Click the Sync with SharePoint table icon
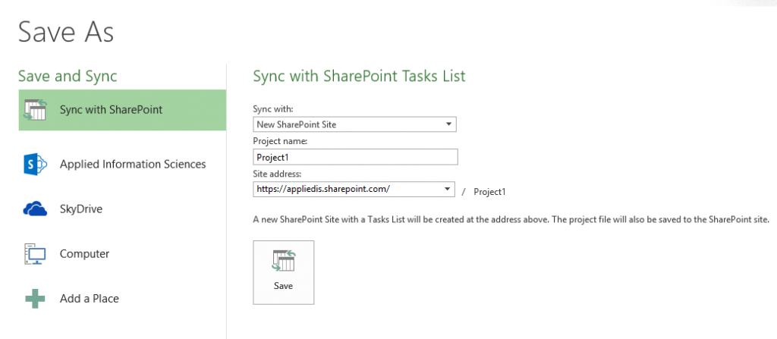Image resolution: width=777 pixels, height=339 pixels. [36, 110]
